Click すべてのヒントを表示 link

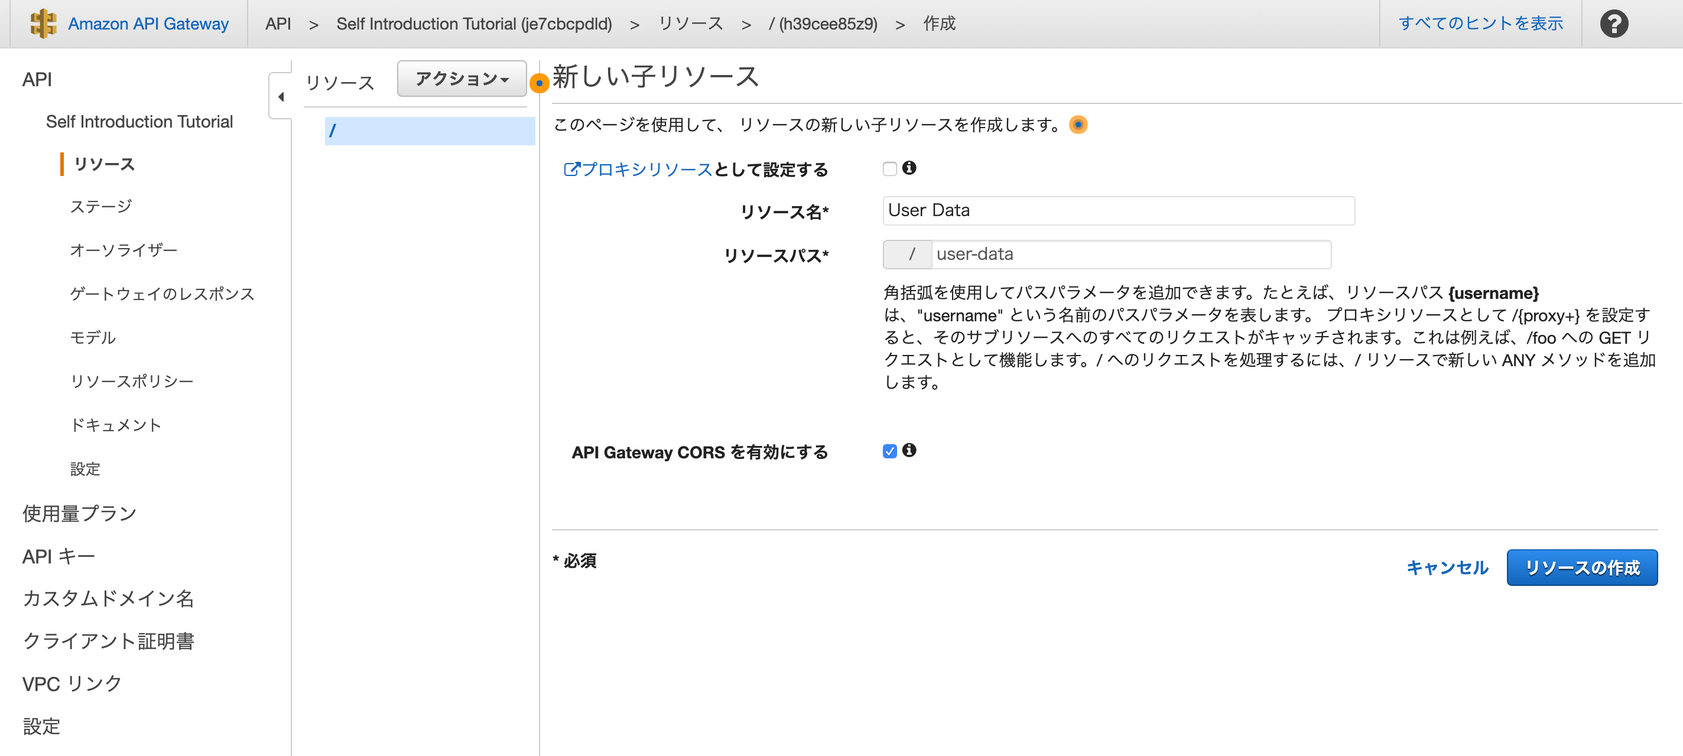tap(1480, 24)
